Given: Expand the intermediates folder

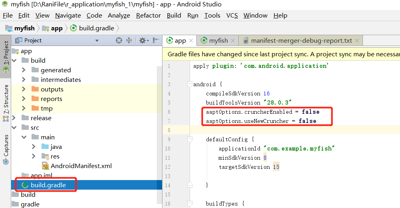Looking at the screenshot, I should click(24, 79).
